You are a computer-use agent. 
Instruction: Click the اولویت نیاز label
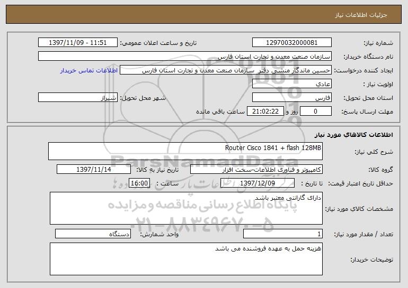tap(378, 85)
